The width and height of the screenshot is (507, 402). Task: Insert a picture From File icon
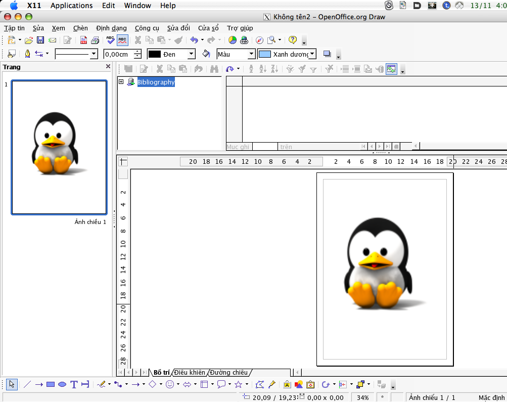(299, 384)
